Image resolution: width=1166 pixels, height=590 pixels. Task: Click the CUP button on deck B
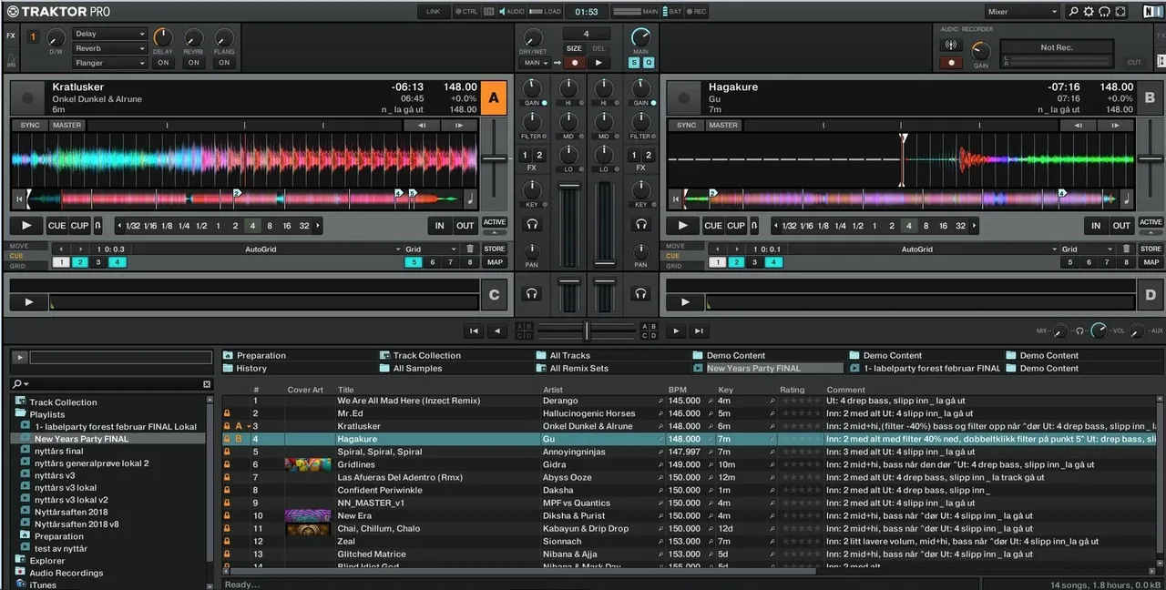[736, 225]
